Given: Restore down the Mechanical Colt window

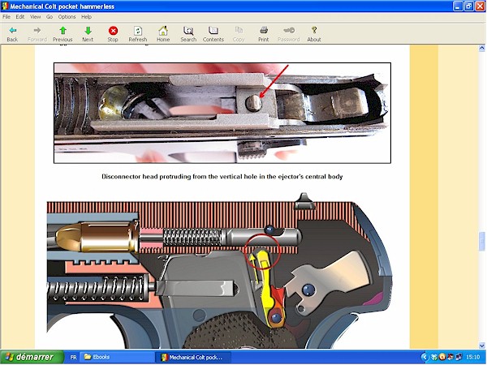Looking at the screenshot, I should pos(468,6).
